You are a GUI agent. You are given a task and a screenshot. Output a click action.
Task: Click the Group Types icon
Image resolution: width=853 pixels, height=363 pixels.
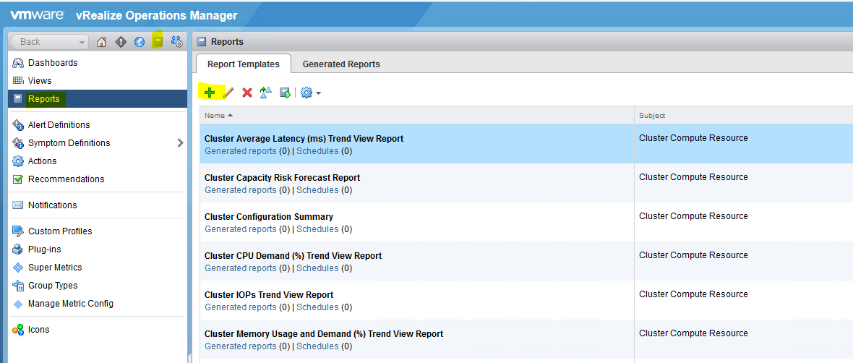pos(18,285)
